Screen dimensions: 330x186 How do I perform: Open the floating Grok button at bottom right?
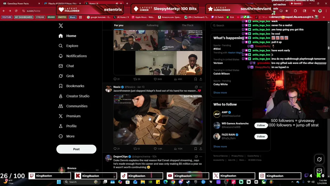pos(319,159)
